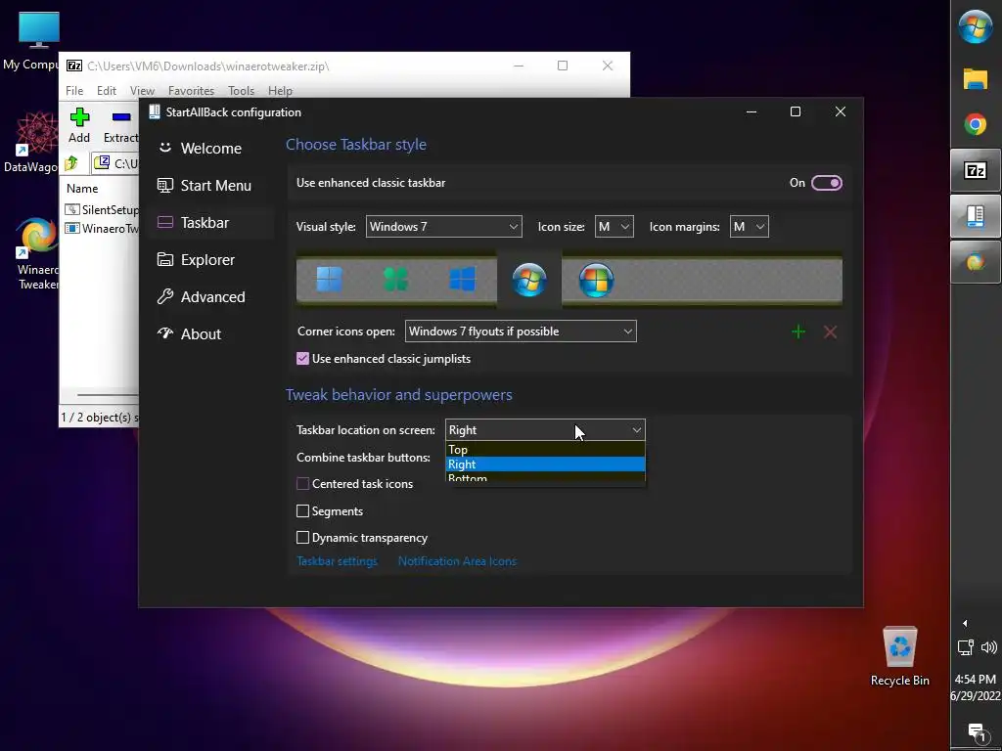Click the Explorer folder sidebar icon
The width and height of the screenshot is (1002, 751).
coord(164,259)
